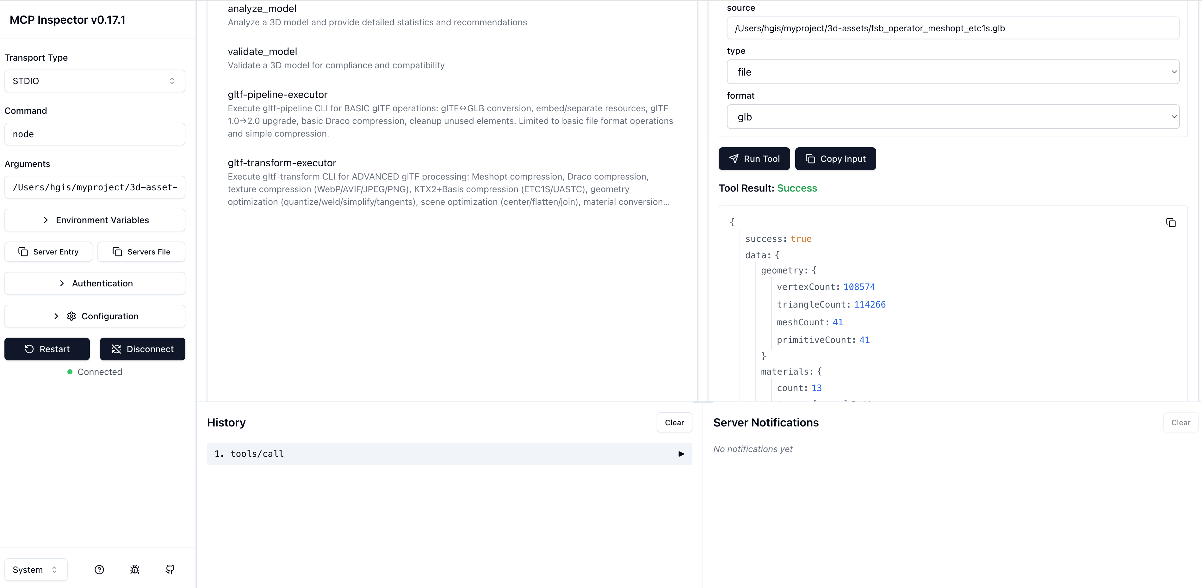Open the format dropdown set to glb
This screenshot has height=588, width=1202.
(952, 117)
